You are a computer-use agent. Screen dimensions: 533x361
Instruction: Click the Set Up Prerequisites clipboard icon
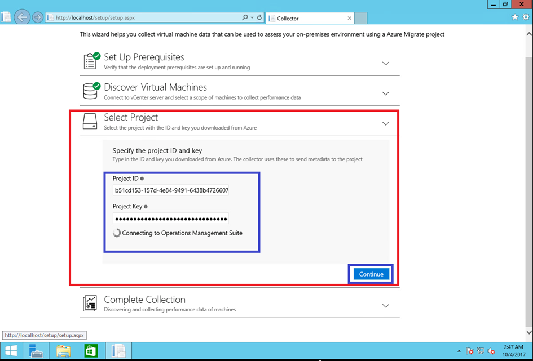pyautogui.click(x=91, y=61)
